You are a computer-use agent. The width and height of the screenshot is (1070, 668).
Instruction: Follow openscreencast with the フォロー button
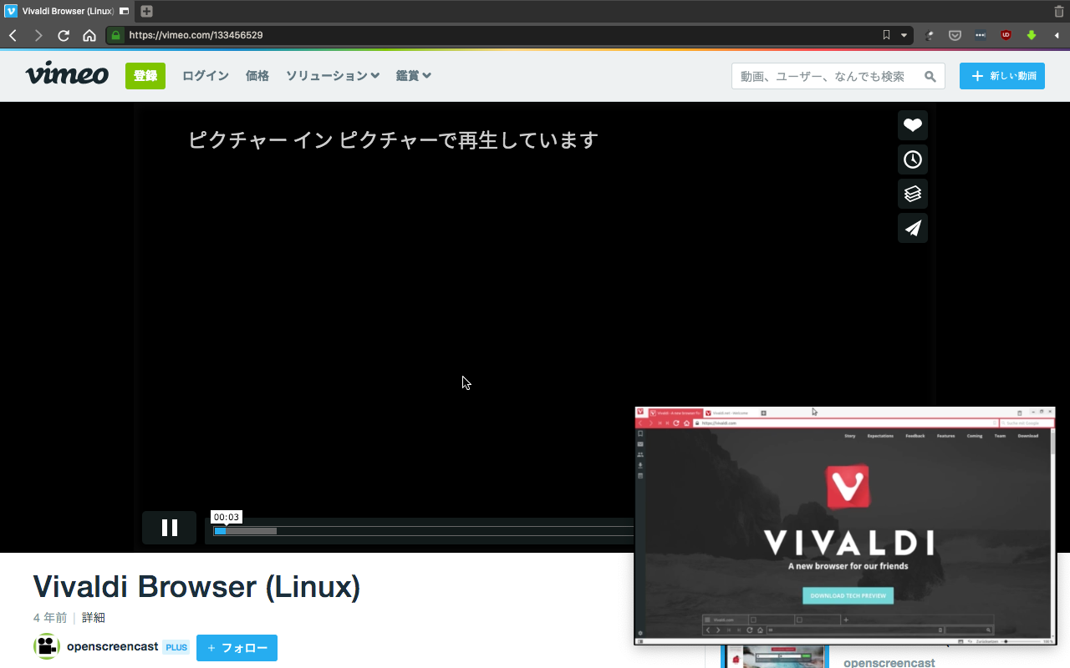click(x=237, y=648)
